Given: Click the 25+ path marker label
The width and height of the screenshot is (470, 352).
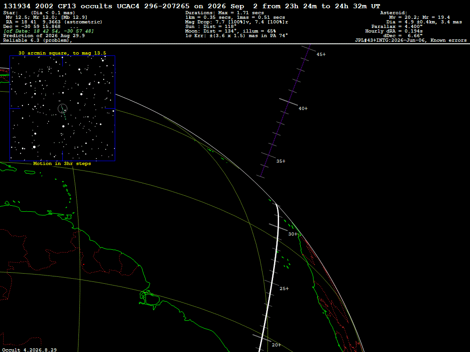Looking at the screenshot, I should pos(284,289).
